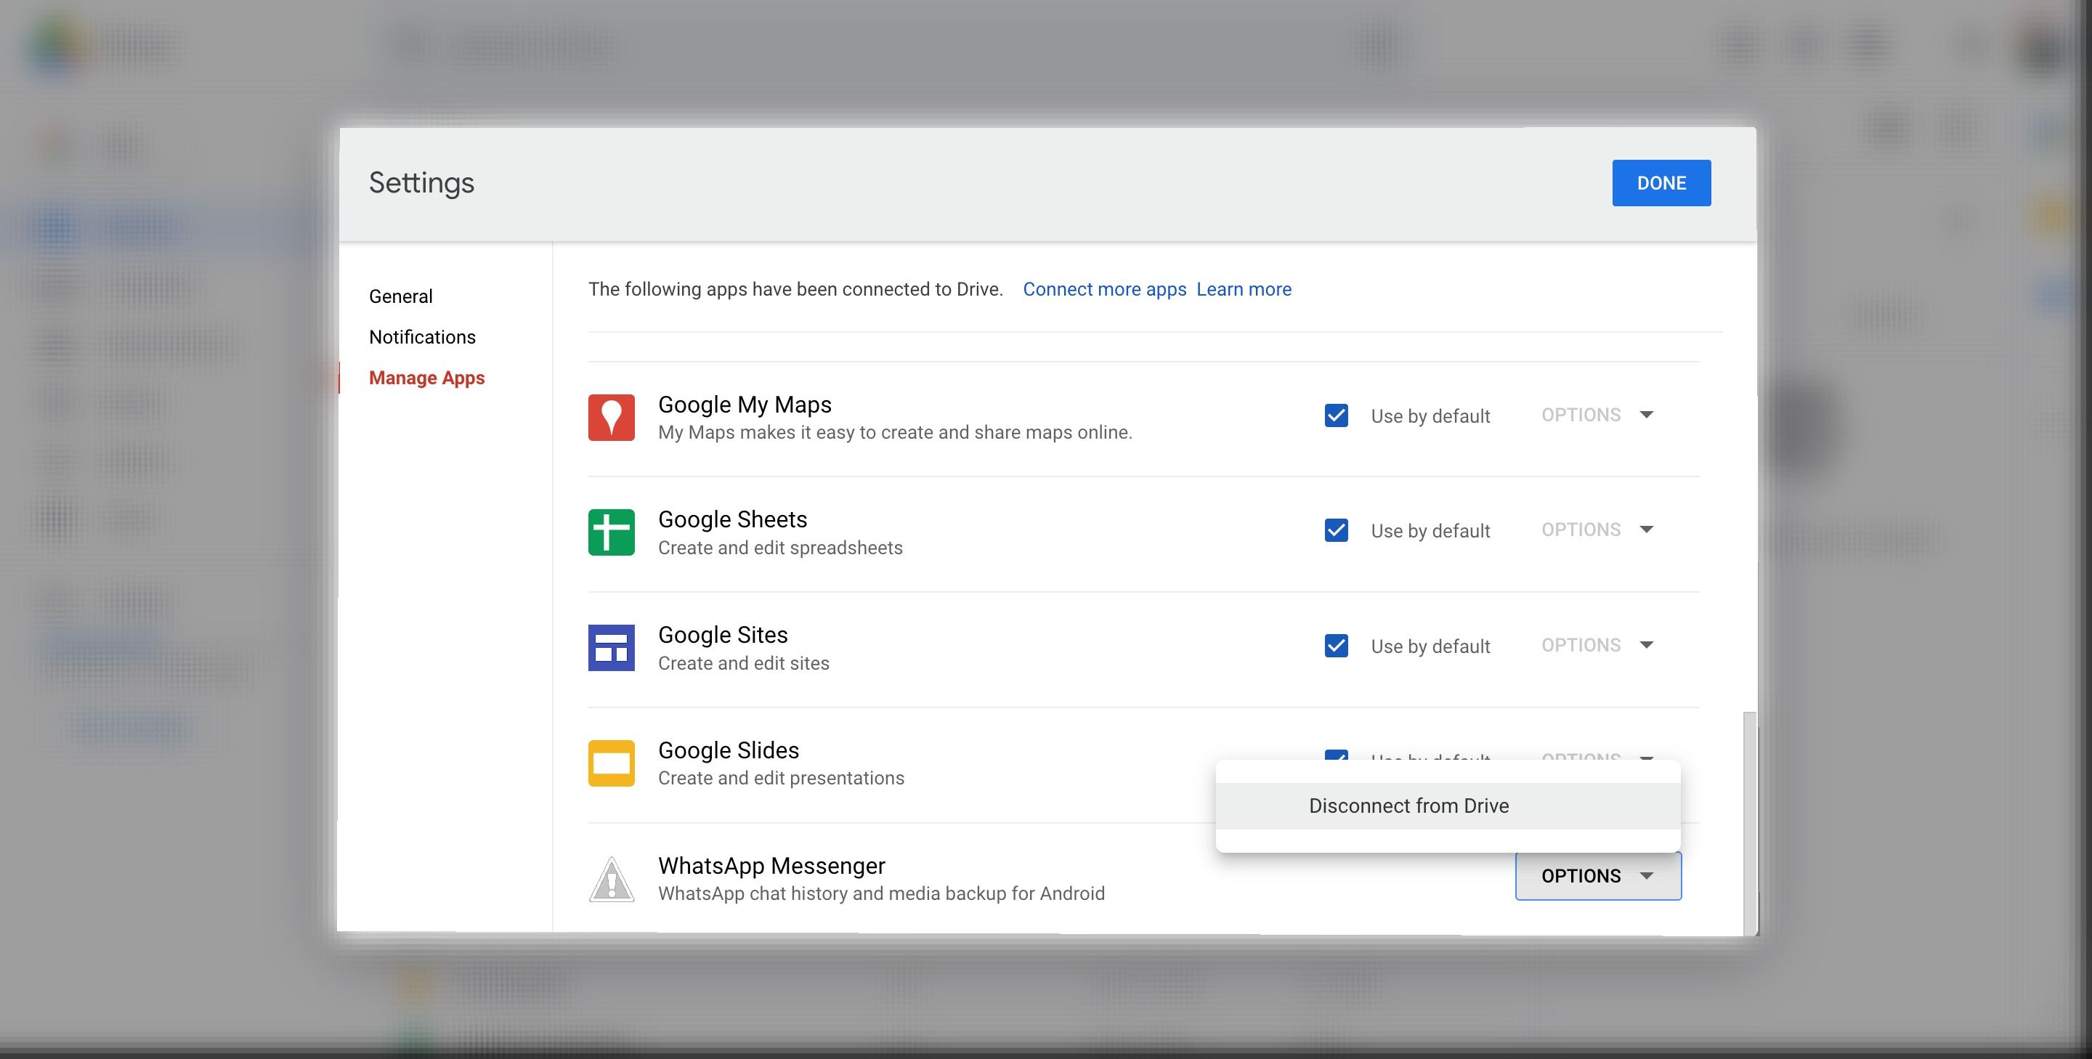Click the Google My Maps app icon

pyautogui.click(x=611, y=417)
